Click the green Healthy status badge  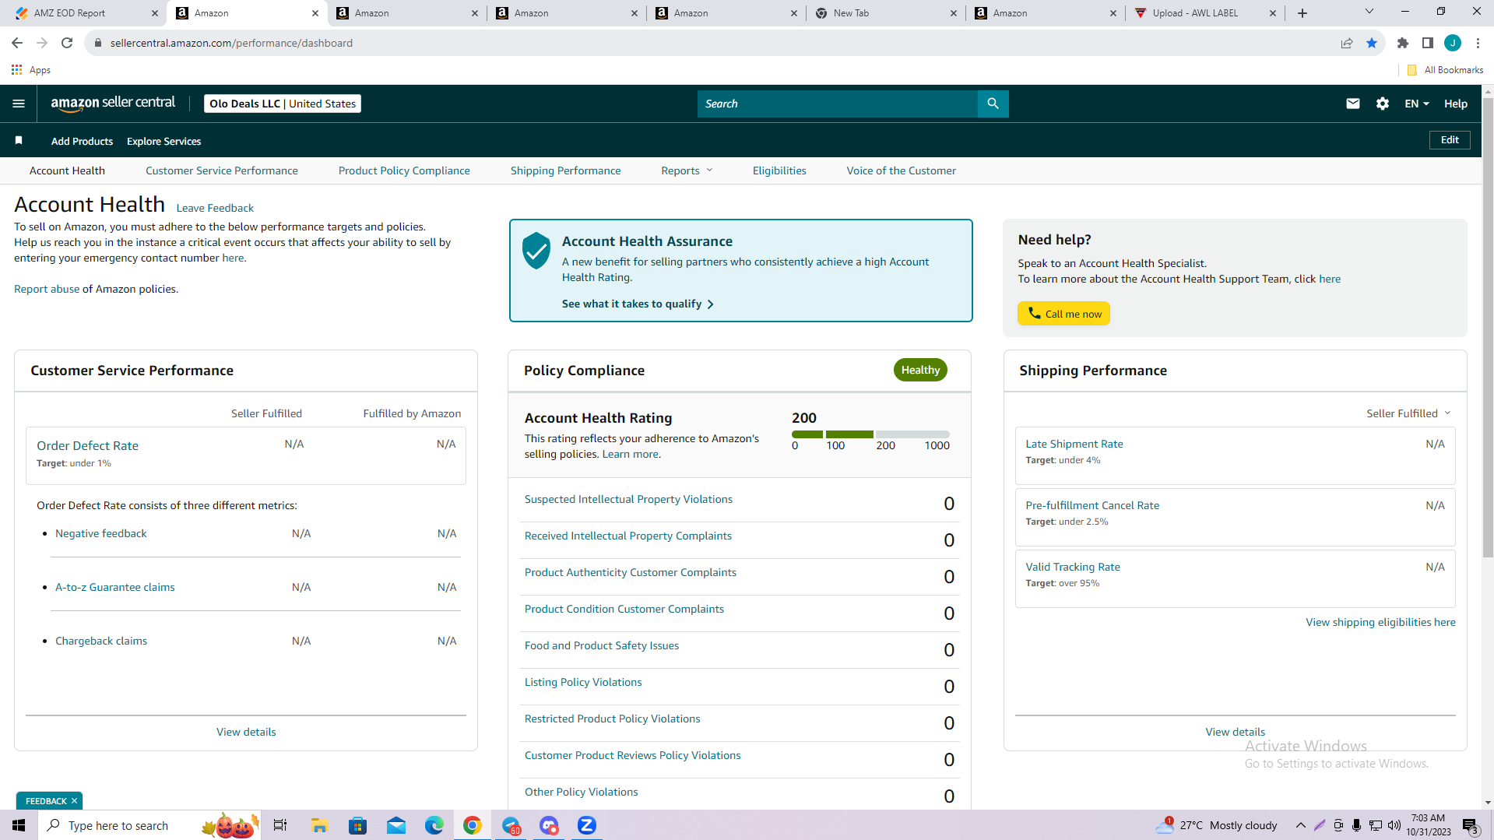click(920, 370)
